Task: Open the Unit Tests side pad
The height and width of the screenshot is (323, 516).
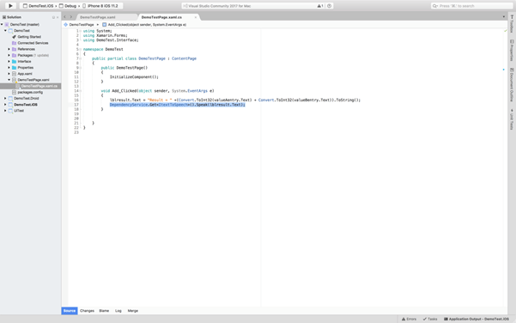Action: 512,119
